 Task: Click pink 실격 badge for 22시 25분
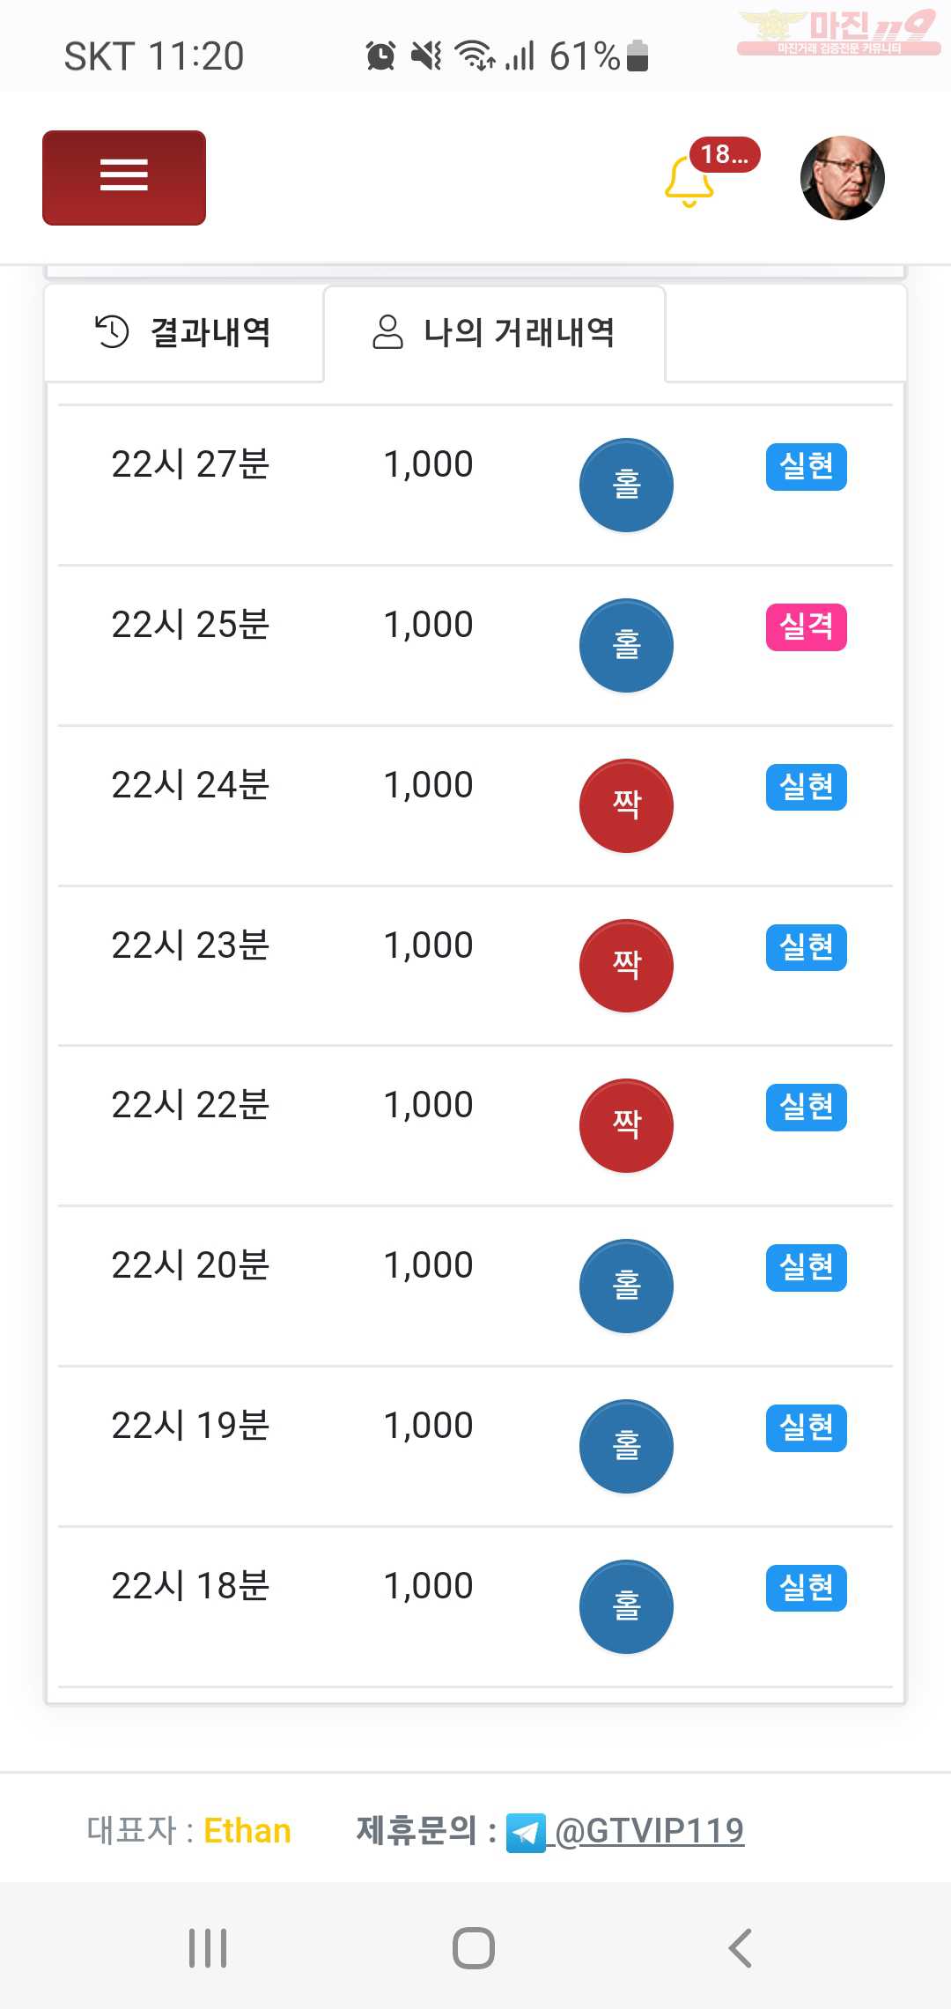(x=807, y=627)
